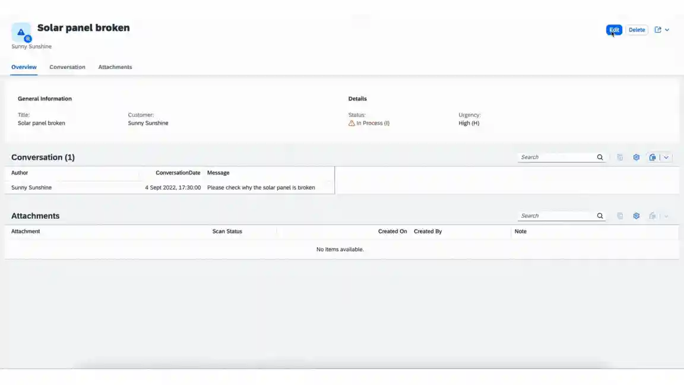Switch to the Conversation tab

(67, 67)
